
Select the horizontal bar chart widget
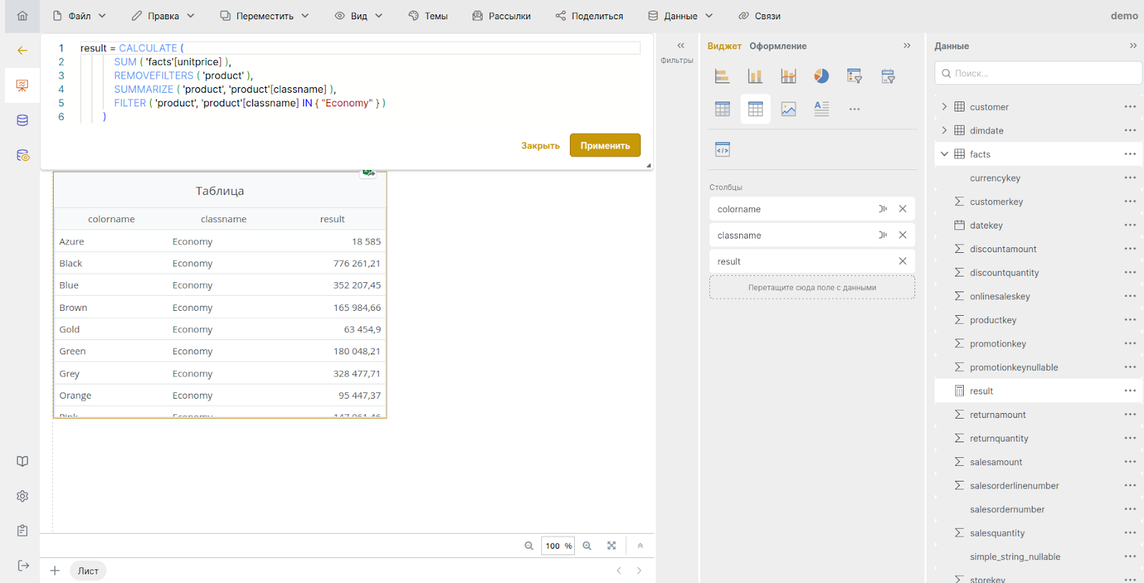click(x=722, y=76)
